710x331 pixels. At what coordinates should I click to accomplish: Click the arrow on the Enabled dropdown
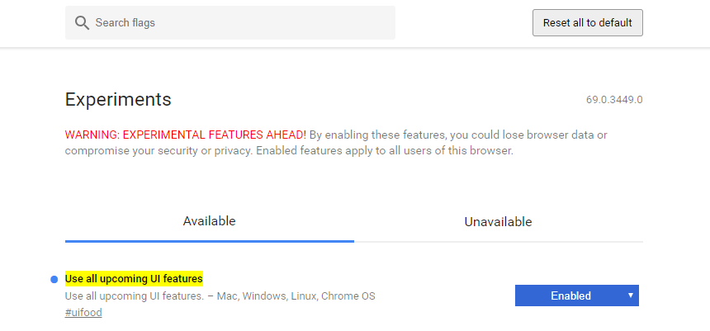630,296
